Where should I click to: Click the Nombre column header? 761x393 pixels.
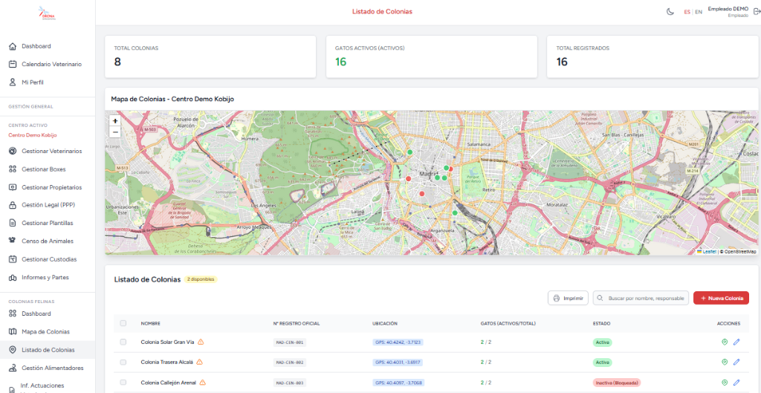click(x=150, y=324)
